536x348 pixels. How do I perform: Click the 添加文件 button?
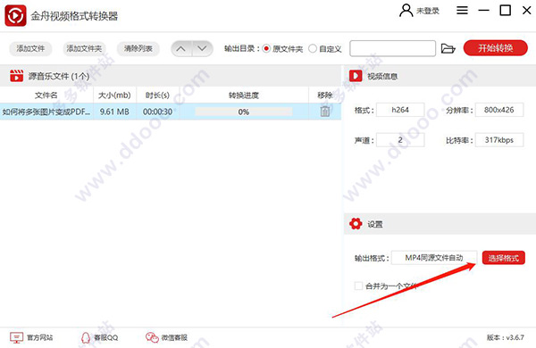[30, 48]
